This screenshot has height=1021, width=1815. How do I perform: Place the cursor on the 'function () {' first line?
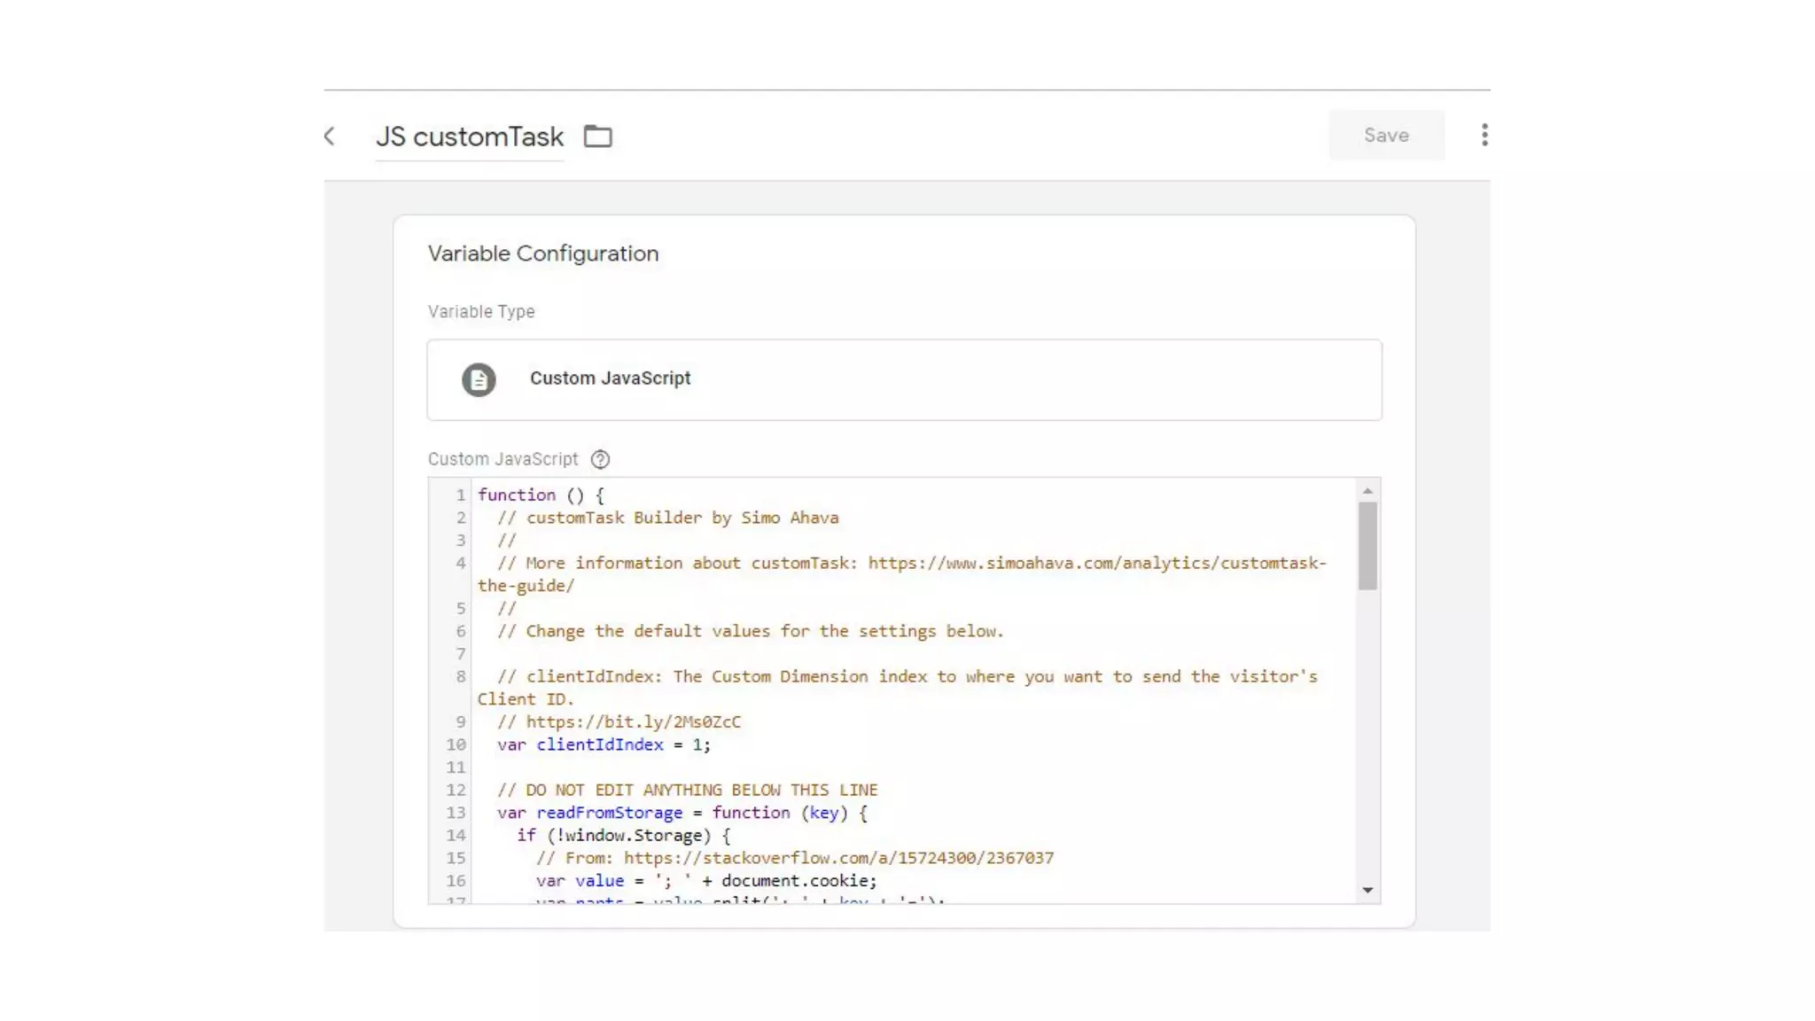[x=541, y=495]
